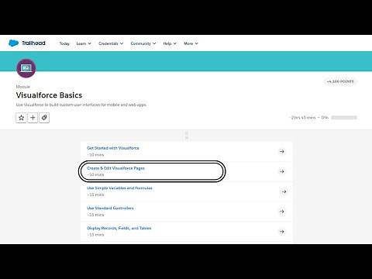
Task: Click arrow for Get Started with Visualforce
Action: (x=282, y=151)
